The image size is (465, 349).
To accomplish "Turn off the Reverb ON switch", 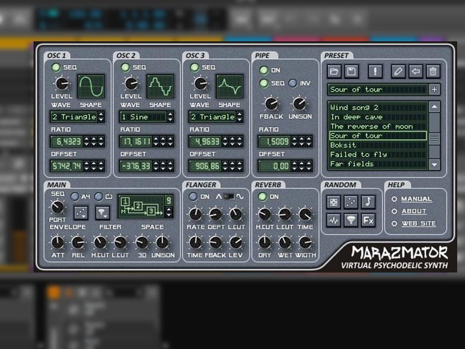I will click(x=263, y=197).
